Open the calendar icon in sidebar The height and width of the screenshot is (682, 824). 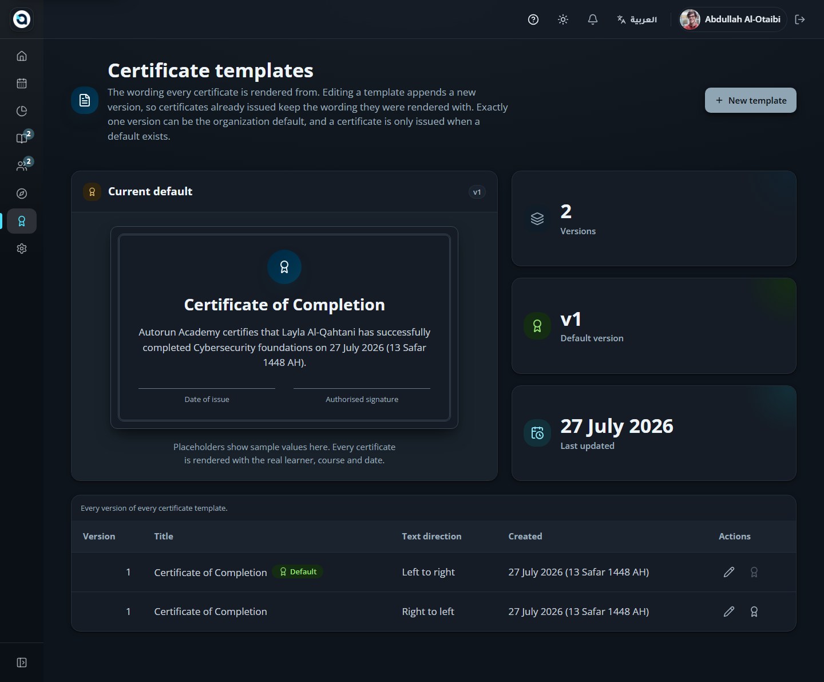(22, 84)
